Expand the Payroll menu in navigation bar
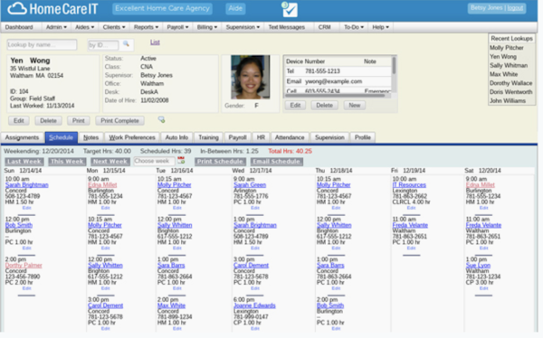Image resolution: width=543 pixels, height=338 pixels. (x=177, y=27)
